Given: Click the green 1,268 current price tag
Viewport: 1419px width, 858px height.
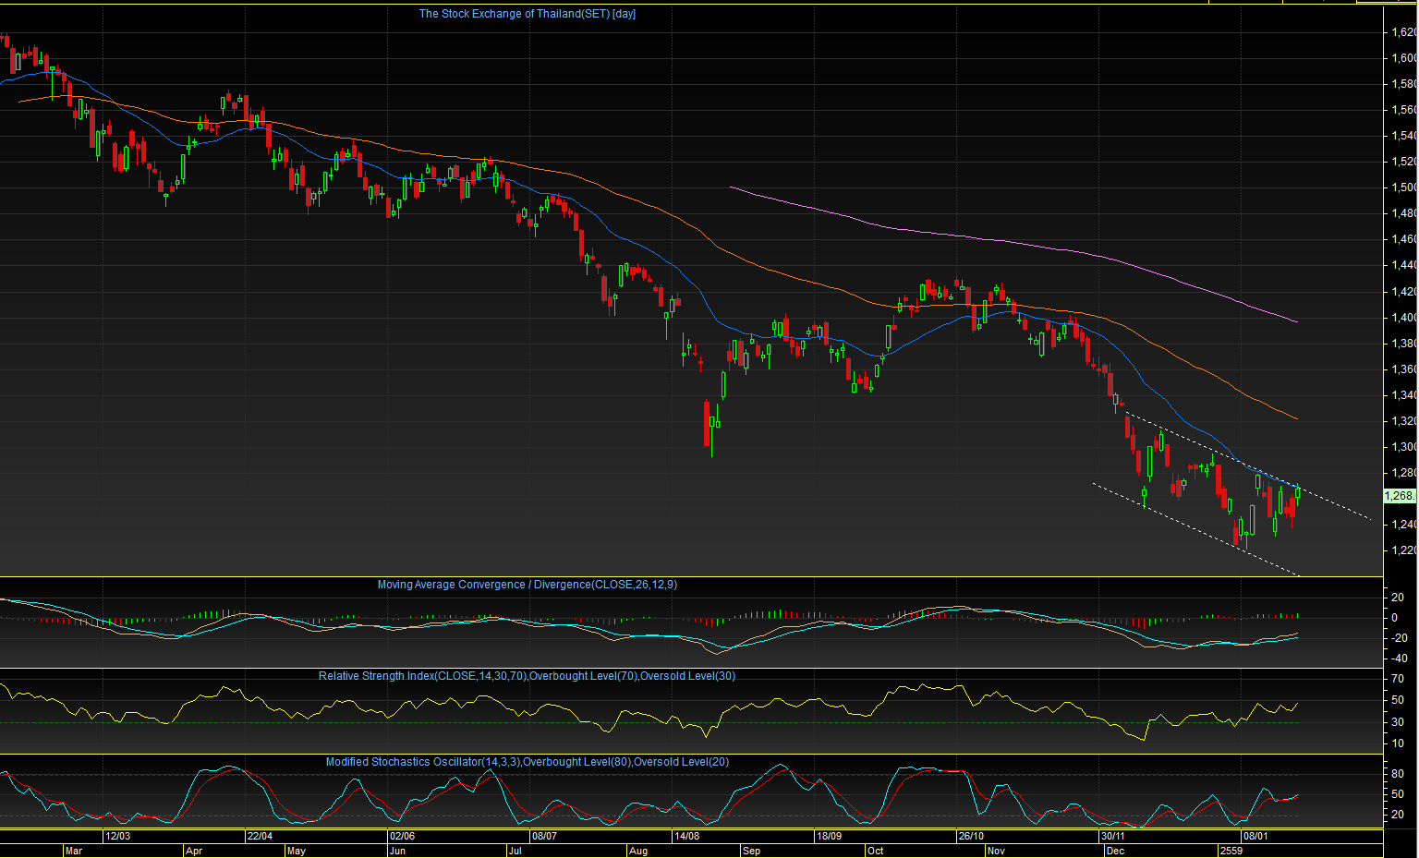Looking at the screenshot, I should click(1400, 496).
